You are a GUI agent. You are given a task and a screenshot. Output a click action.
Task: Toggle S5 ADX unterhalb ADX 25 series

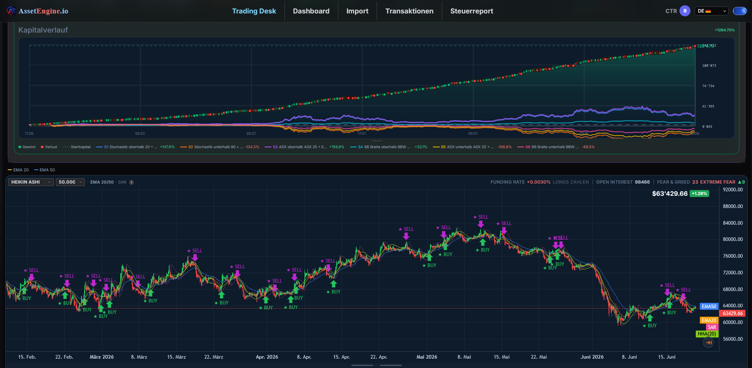coord(472,147)
